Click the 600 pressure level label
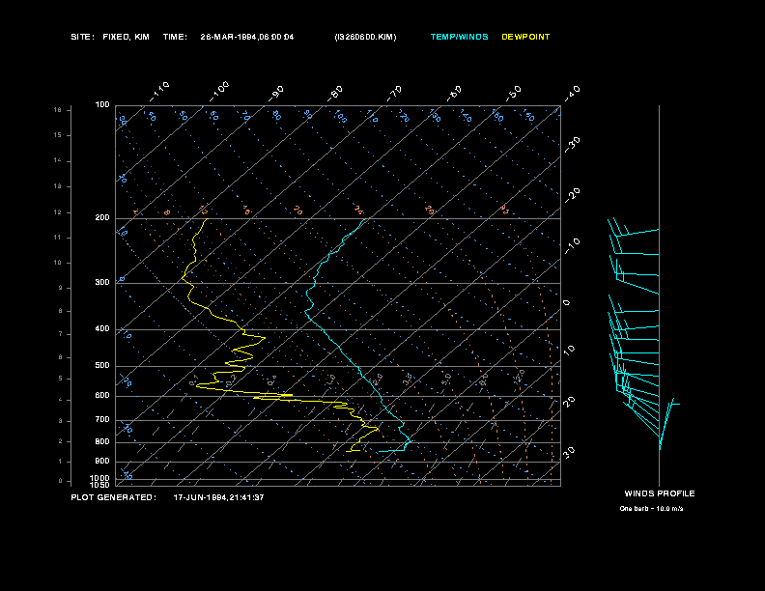765x591 pixels. 102,396
